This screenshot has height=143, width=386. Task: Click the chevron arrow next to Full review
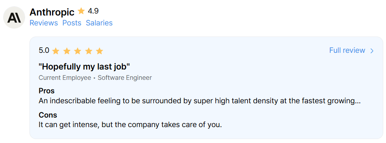[372, 51]
